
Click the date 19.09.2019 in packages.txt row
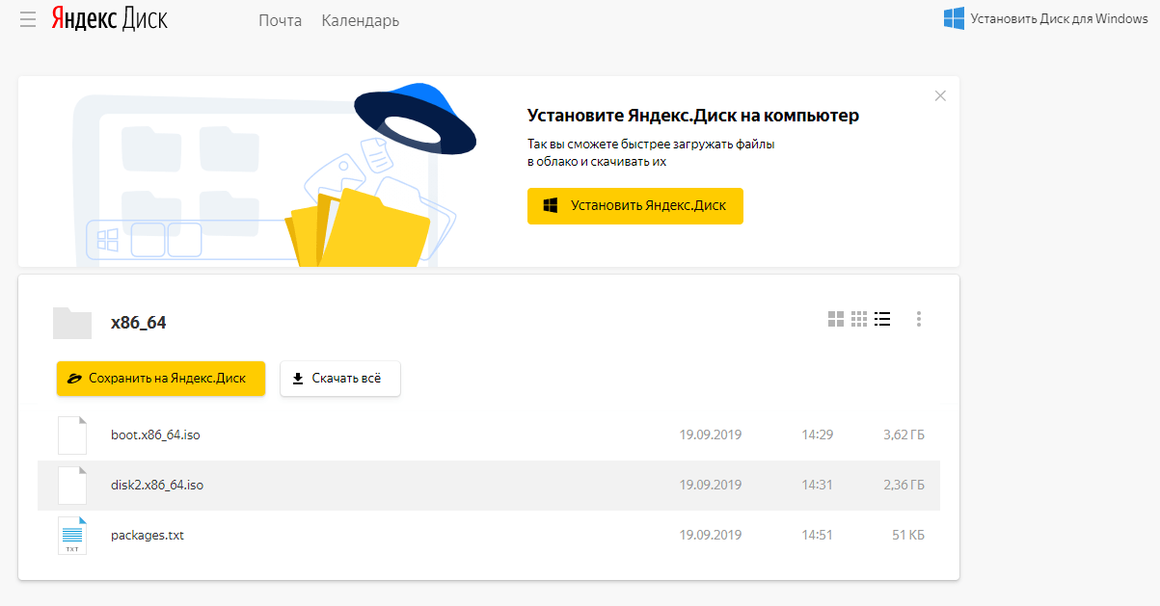(711, 536)
